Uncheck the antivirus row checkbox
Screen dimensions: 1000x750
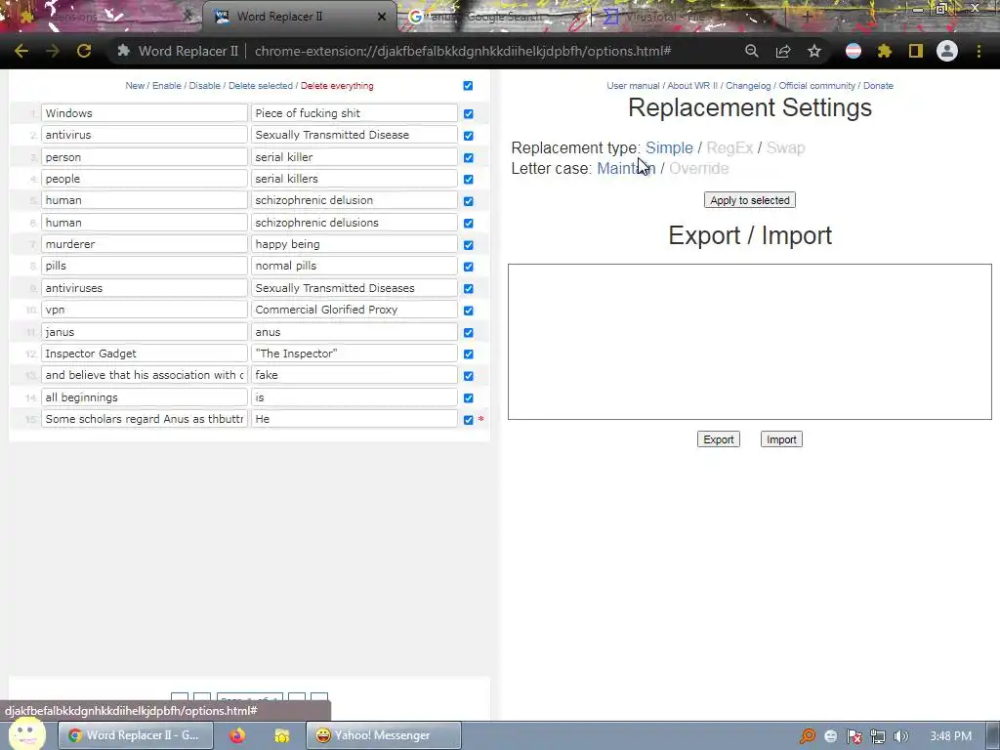coord(468,135)
